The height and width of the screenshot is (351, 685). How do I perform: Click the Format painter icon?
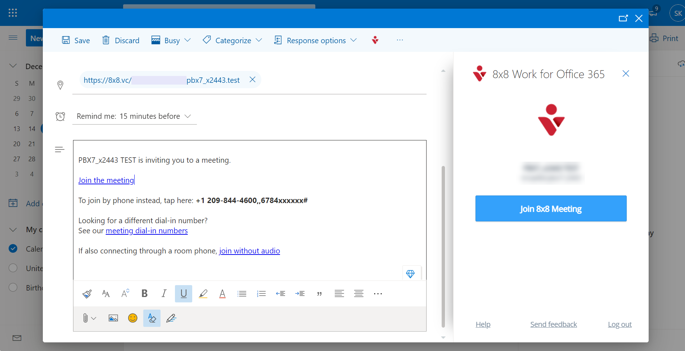click(87, 294)
